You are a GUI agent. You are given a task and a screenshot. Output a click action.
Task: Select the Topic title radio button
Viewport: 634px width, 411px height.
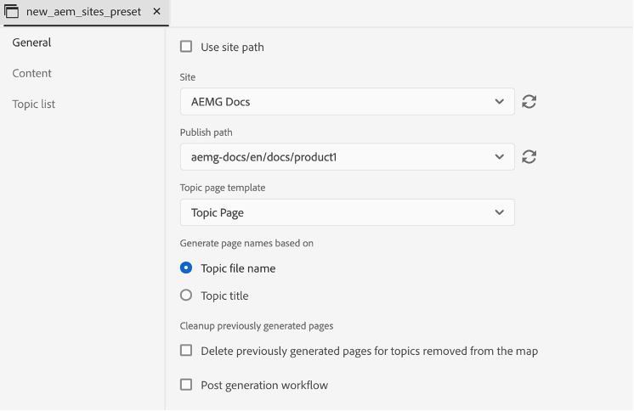(x=186, y=296)
